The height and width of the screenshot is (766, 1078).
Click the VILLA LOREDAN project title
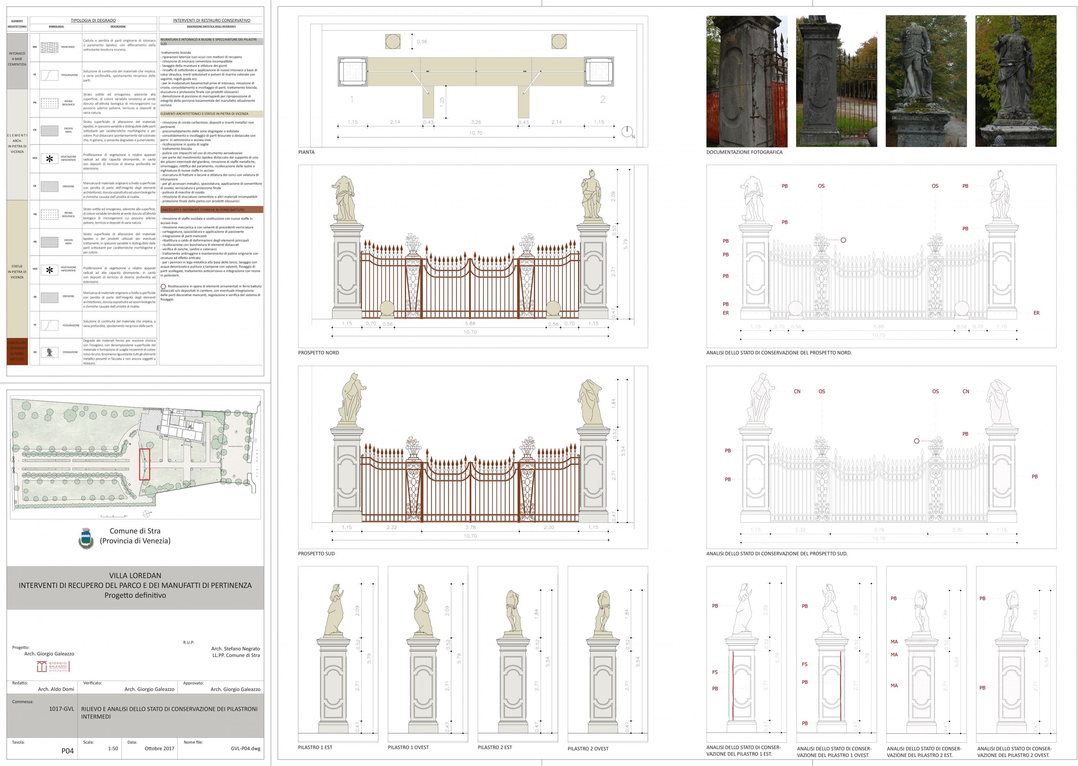pos(135,575)
